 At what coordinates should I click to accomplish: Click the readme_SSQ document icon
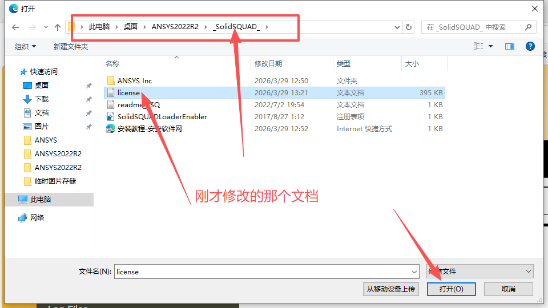coord(111,105)
